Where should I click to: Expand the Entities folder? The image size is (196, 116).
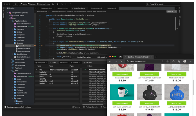13,32
